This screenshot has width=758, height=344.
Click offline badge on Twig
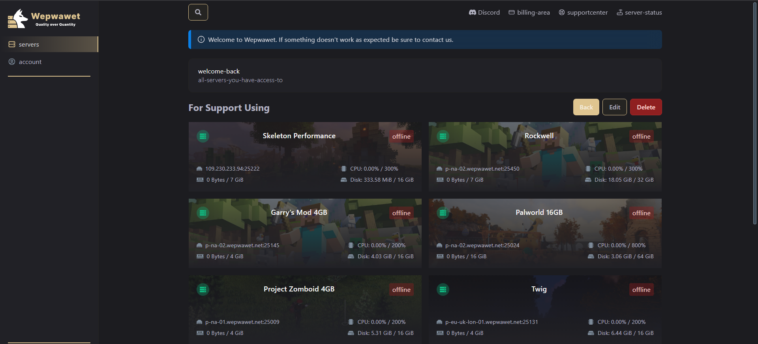(x=642, y=289)
